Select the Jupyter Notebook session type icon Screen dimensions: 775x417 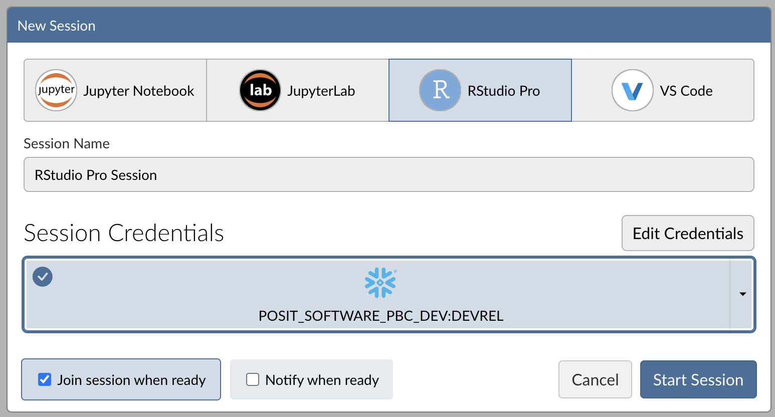tap(56, 90)
